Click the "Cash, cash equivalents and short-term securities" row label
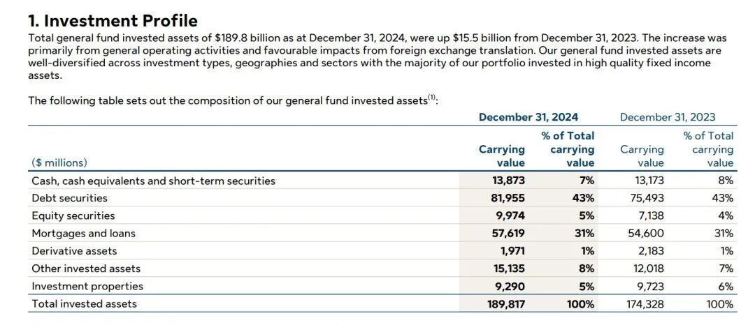This screenshot has height=325, width=755. [x=153, y=181]
